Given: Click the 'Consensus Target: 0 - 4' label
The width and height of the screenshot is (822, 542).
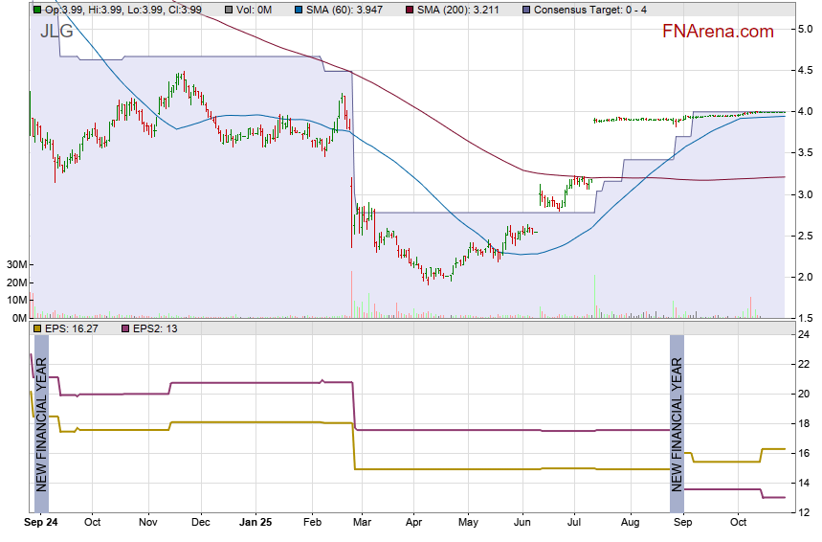Looking at the screenshot, I should (x=589, y=9).
